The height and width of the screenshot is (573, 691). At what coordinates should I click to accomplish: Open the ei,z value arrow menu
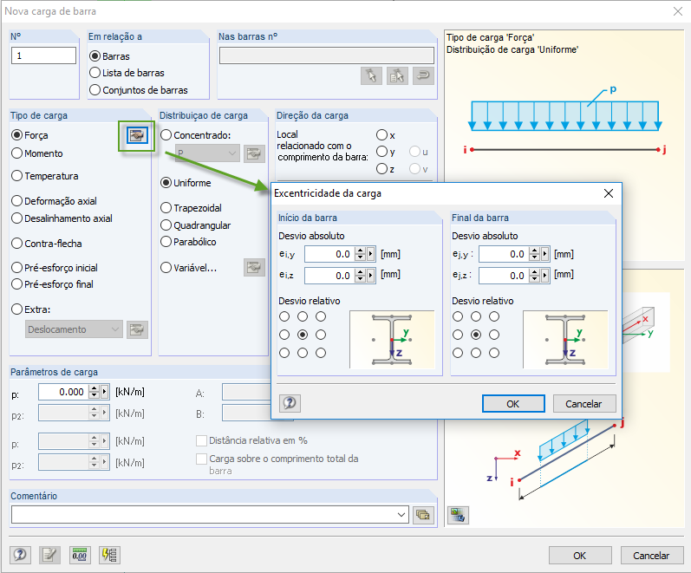[370, 276]
